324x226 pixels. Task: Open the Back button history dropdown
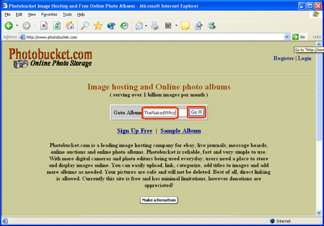(x=17, y=26)
